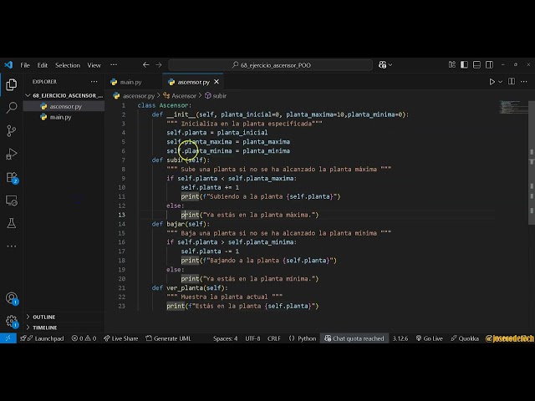Click the command center search box
This screenshot has width=535, height=401.
coord(270,65)
